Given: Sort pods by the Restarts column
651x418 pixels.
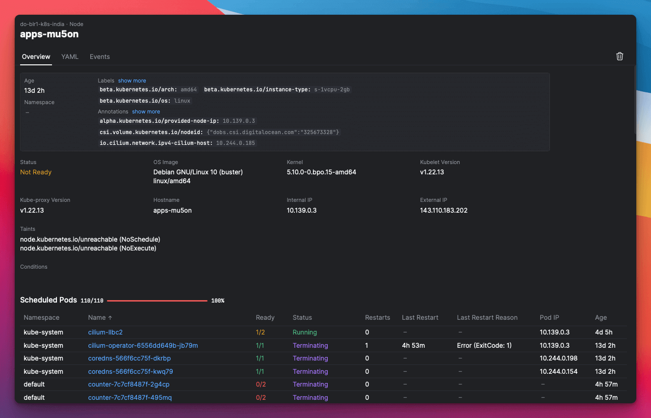Looking at the screenshot, I should [378, 317].
